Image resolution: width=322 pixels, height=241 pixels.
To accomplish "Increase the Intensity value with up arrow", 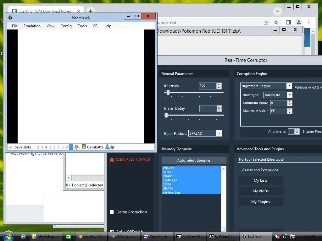I will [219, 84].
